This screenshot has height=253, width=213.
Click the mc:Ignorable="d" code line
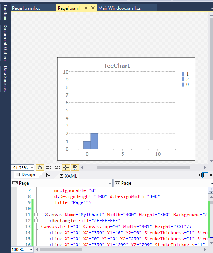coord(75,190)
